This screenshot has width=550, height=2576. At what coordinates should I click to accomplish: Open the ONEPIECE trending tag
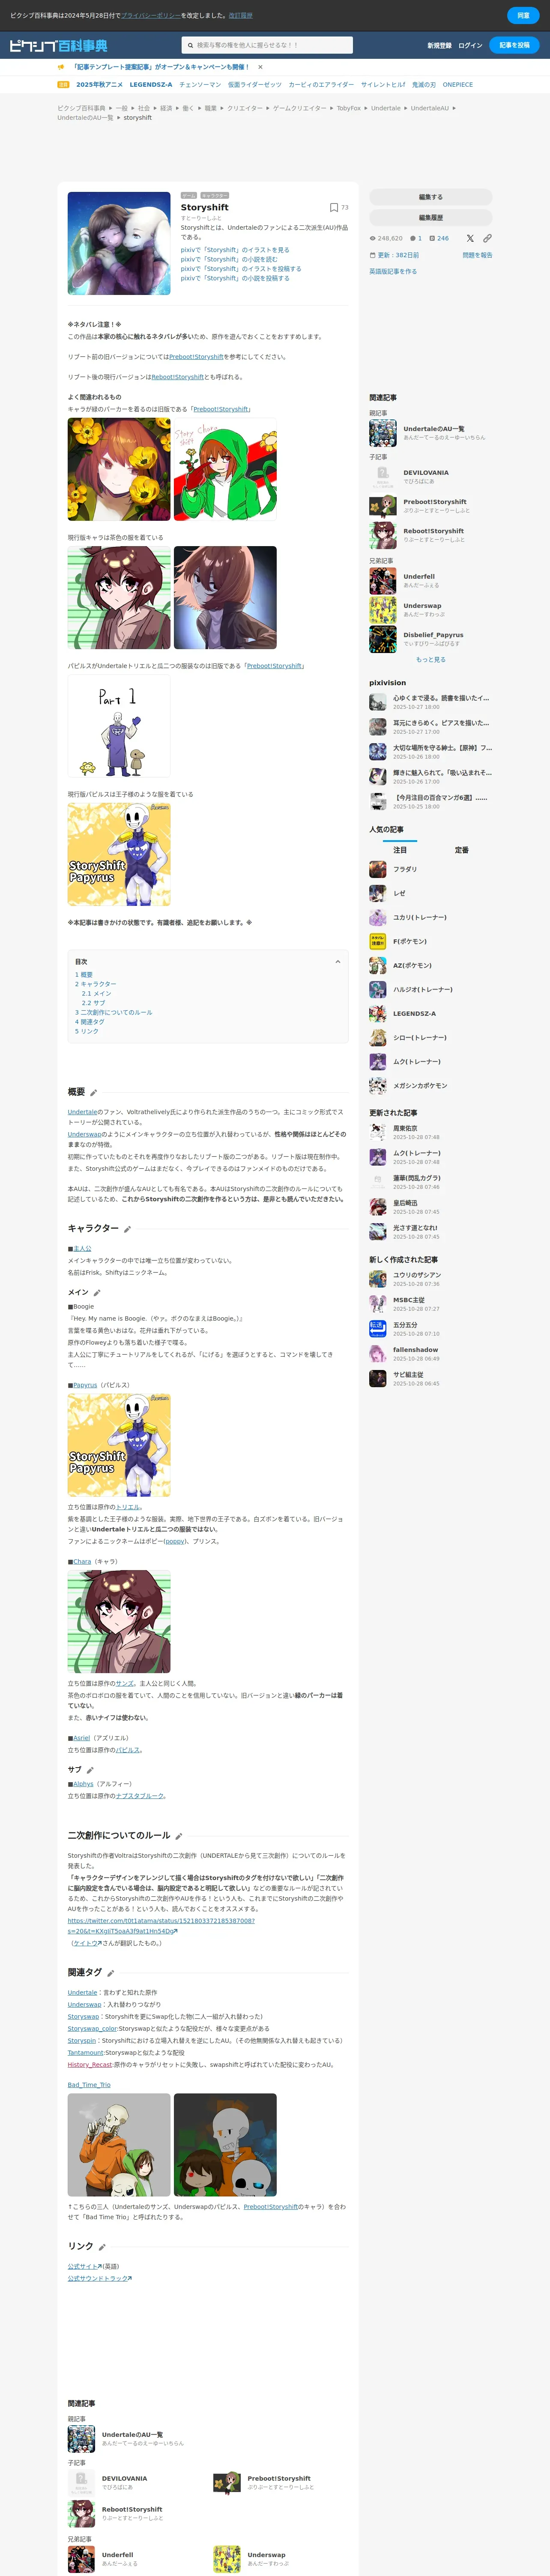tap(458, 85)
